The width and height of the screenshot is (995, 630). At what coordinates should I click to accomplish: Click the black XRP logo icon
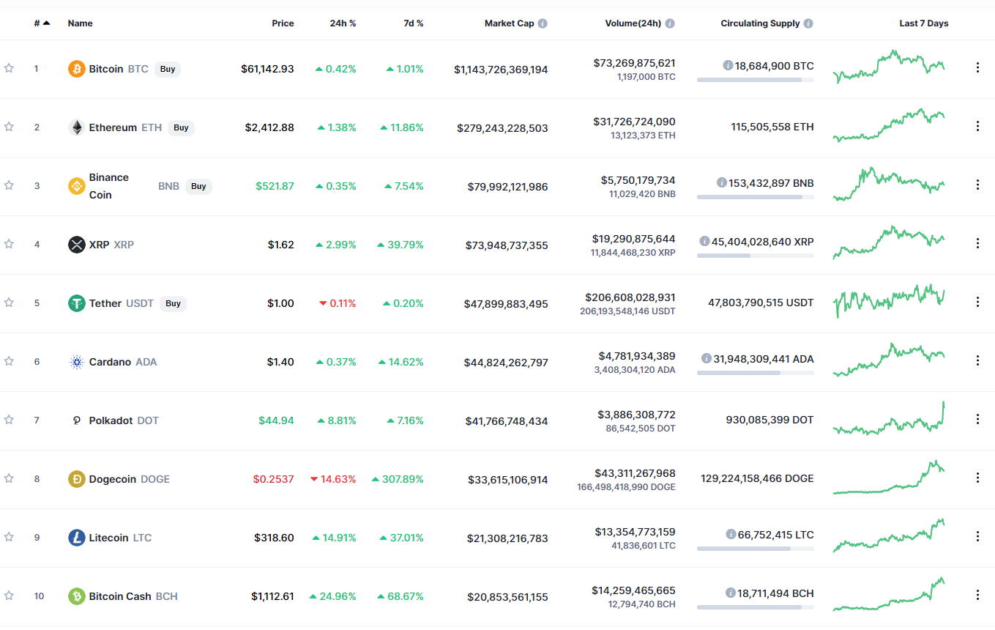point(77,245)
